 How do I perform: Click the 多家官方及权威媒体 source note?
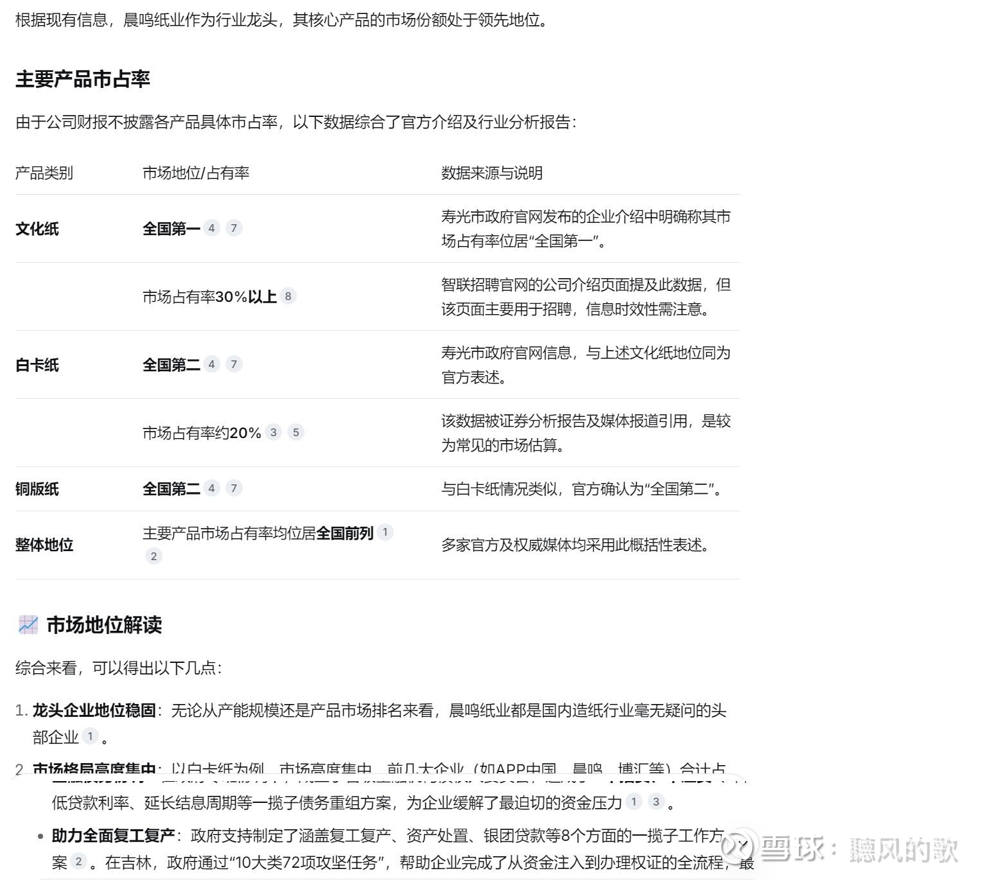point(577,545)
